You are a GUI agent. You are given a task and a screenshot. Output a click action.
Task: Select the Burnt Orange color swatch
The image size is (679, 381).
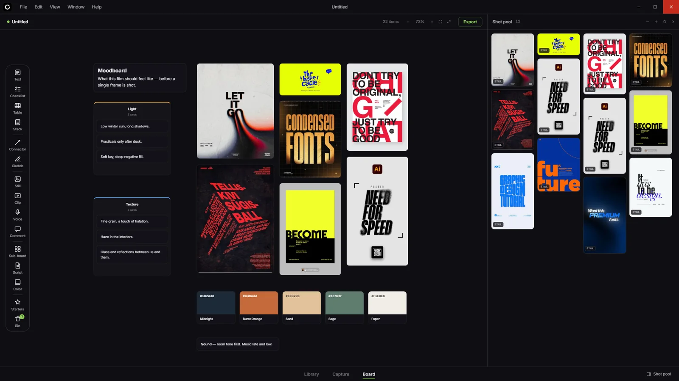pyautogui.click(x=259, y=307)
